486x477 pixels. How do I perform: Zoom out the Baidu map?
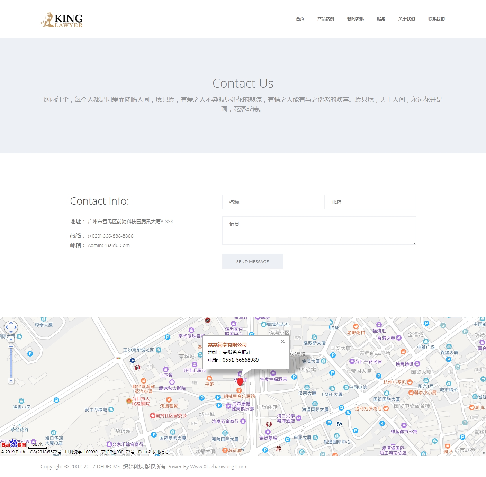[x=11, y=381]
